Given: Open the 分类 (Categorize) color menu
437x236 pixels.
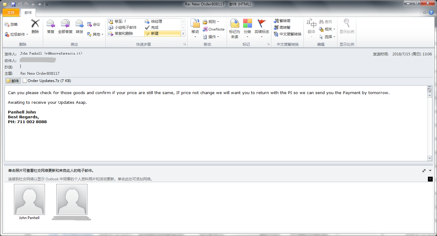Looking at the screenshot, I should (x=247, y=28).
